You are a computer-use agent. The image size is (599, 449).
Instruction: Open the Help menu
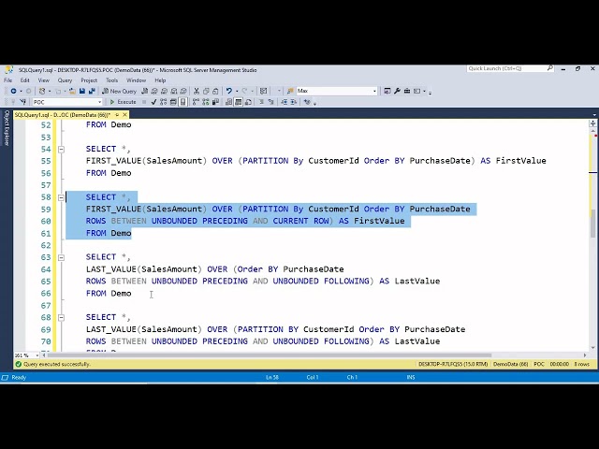pos(160,80)
